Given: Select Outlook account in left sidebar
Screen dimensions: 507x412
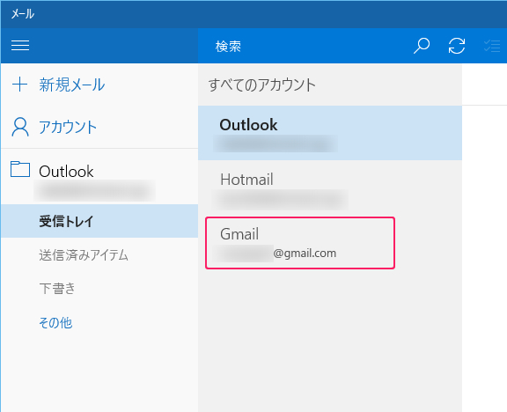Looking at the screenshot, I should (x=99, y=176).
